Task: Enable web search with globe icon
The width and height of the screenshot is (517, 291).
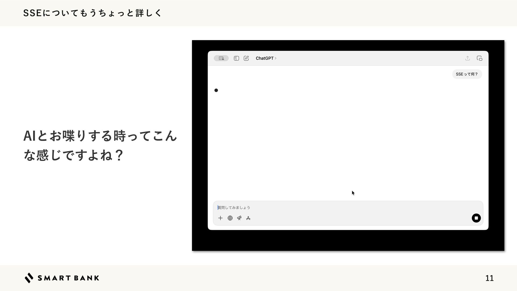Action: point(230,218)
